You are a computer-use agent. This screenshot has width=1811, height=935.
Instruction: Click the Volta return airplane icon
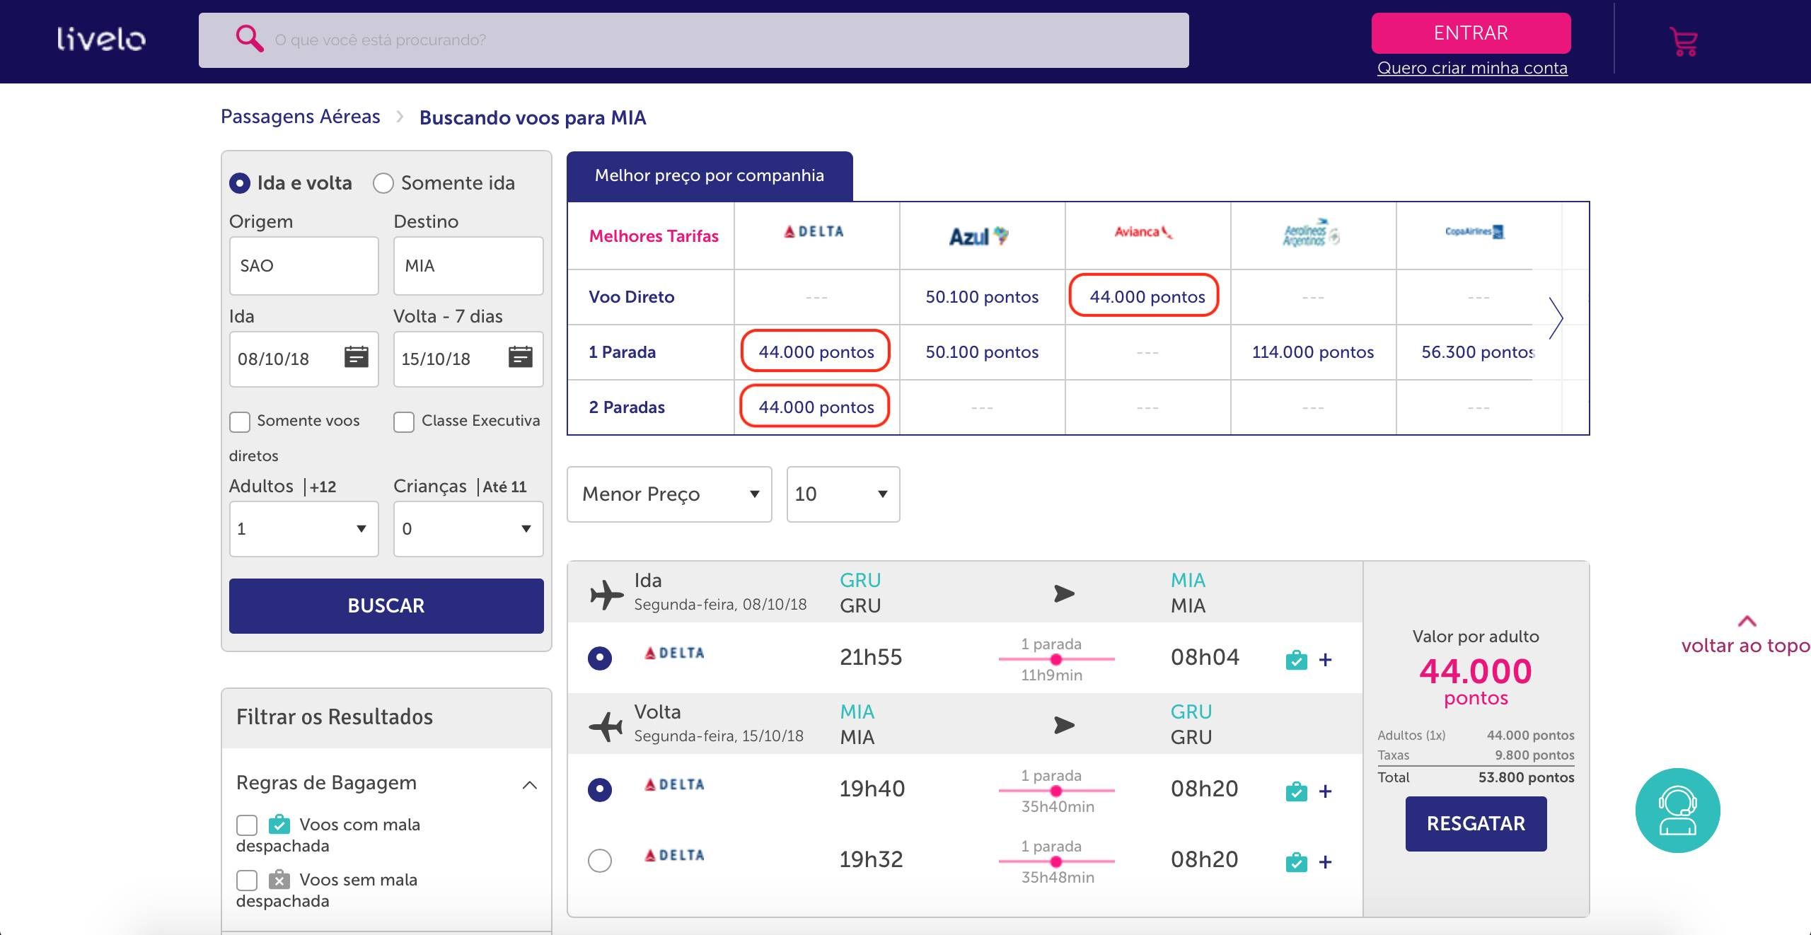[x=606, y=726]
